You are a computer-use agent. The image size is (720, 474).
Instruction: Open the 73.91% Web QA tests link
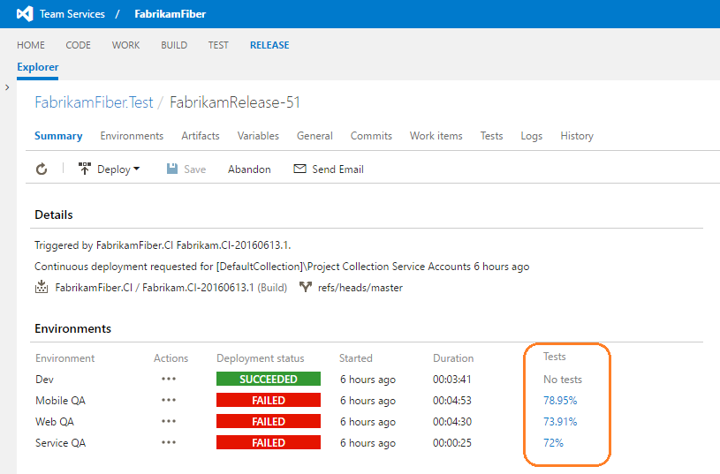[560, 422]
